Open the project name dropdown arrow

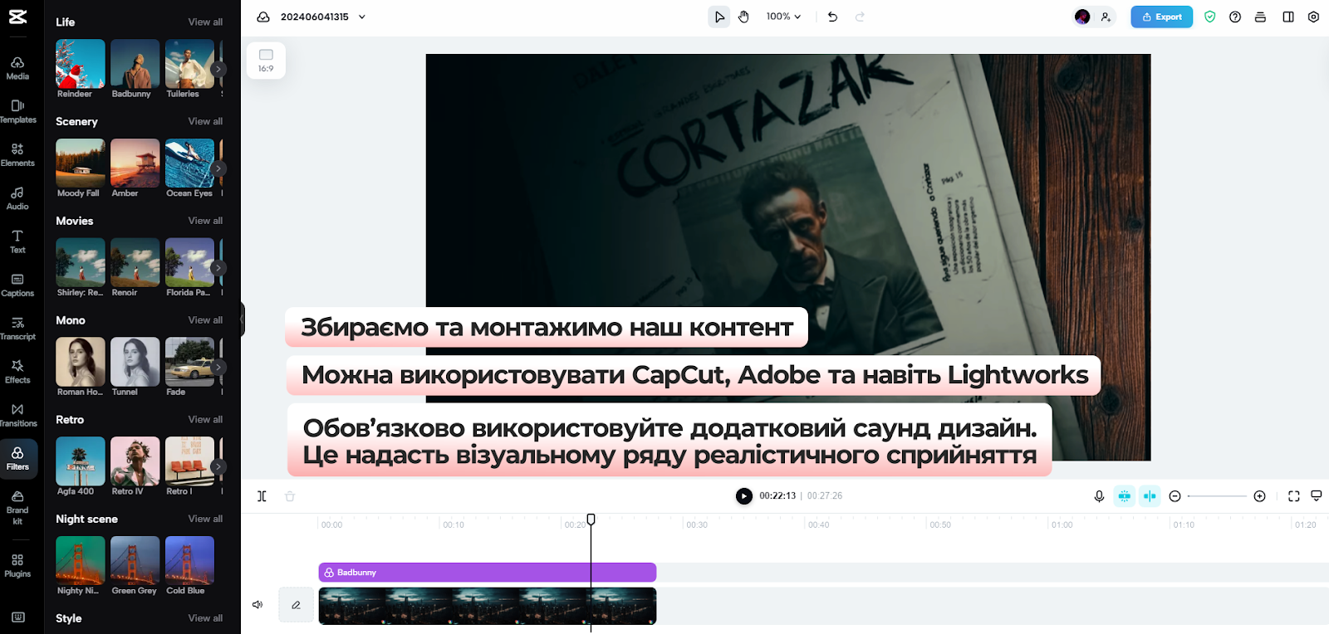click(x=362, y=17)
